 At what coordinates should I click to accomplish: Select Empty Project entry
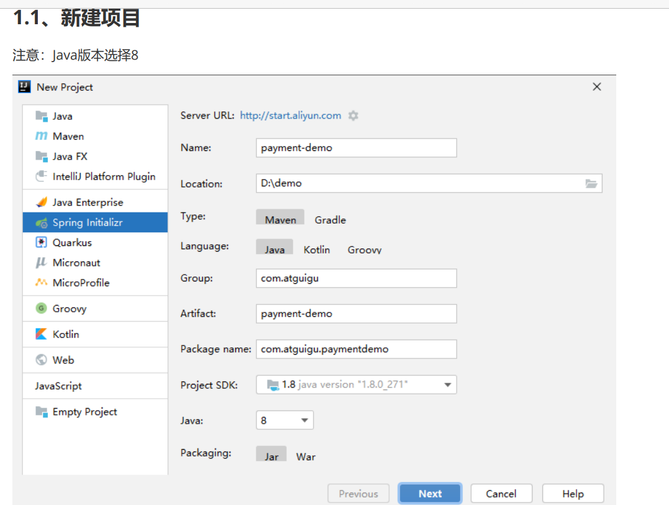pos(95,411)
